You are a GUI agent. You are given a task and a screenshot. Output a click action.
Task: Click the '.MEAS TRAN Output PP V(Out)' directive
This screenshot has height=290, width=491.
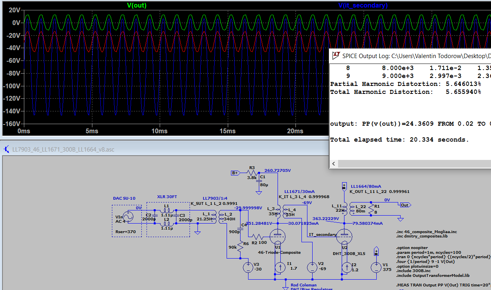443,286
